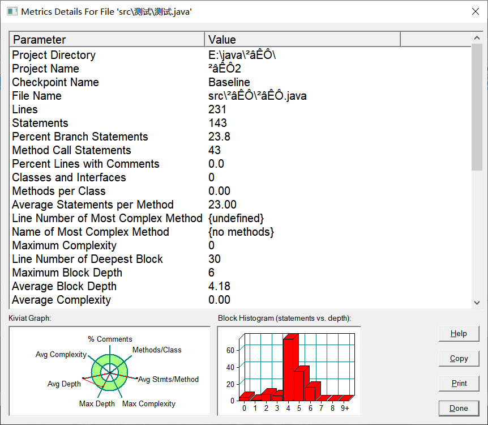Screen dimensions: 488x425
Task: Select Maximum Complexity row
Action: tap(240, 245)
